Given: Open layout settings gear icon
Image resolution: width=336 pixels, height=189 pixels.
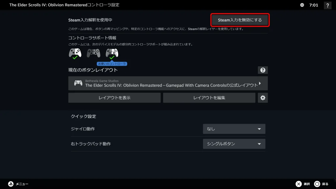Looking at the screenshot, I should click(263, 98).
